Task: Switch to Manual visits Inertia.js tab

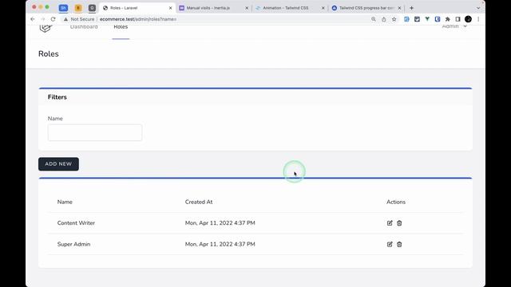Action: point(212,8)
